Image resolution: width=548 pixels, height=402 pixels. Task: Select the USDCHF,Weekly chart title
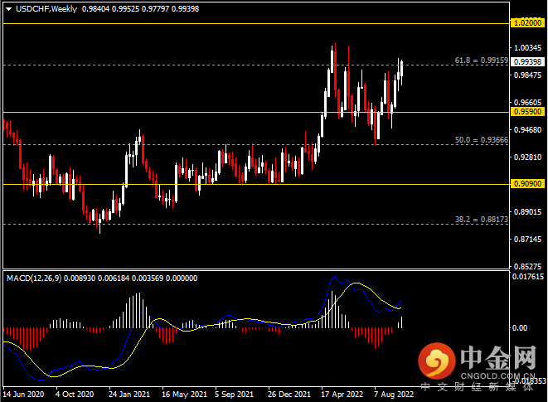pyautogui.click(x=46, y=9)
